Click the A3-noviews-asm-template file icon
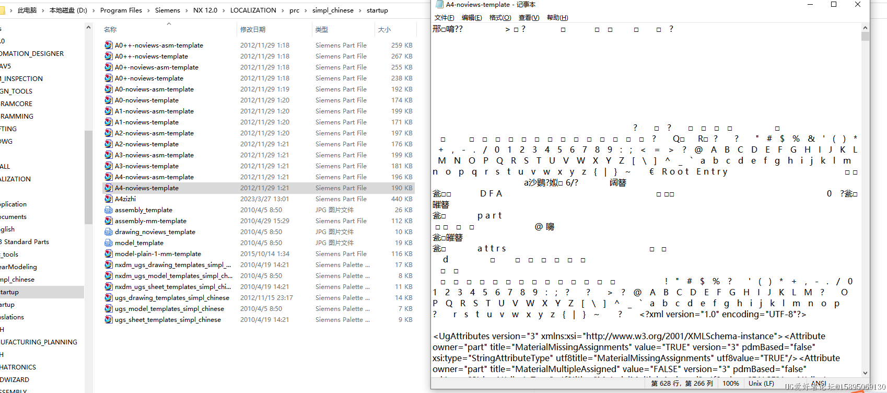887x393 pixels. (109, 155)
